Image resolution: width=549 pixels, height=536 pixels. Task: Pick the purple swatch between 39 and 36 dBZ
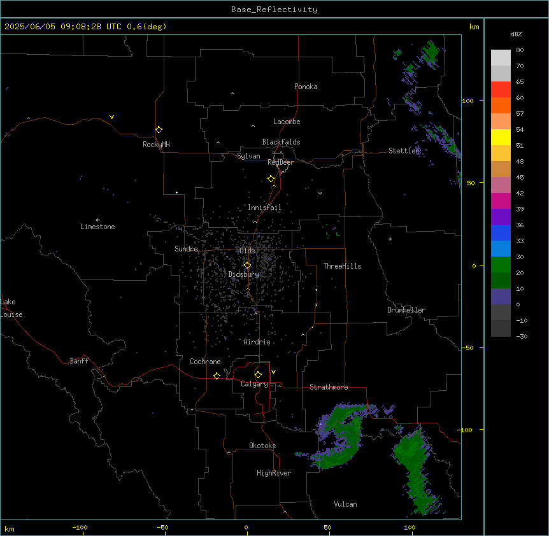(501, 216)
